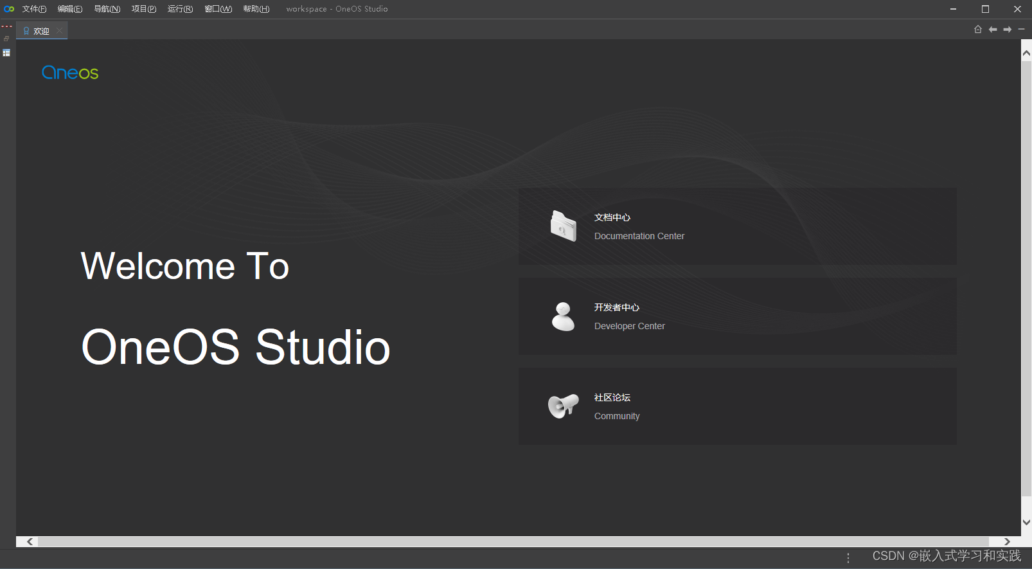Click the OneOS Studio app icon in title bar
Viewport: 1032px width, 569px height.
9,9
